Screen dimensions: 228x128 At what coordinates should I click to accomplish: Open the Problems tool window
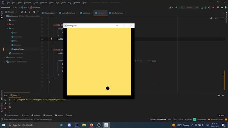pos(36,115)
